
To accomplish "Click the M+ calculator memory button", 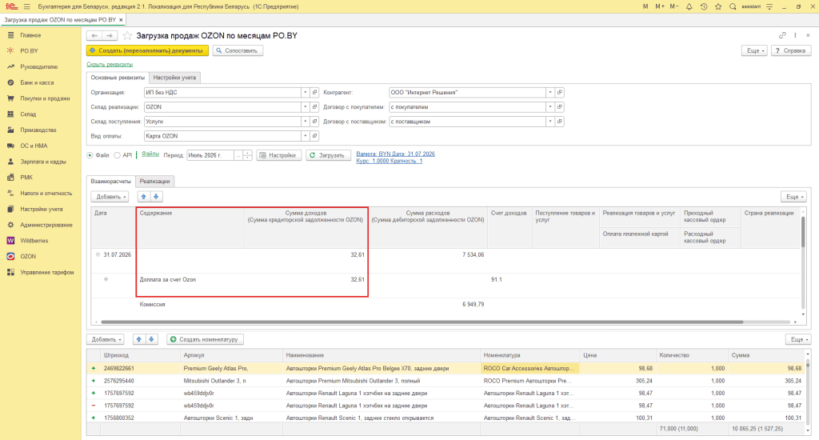I will (x=660, y=6).
